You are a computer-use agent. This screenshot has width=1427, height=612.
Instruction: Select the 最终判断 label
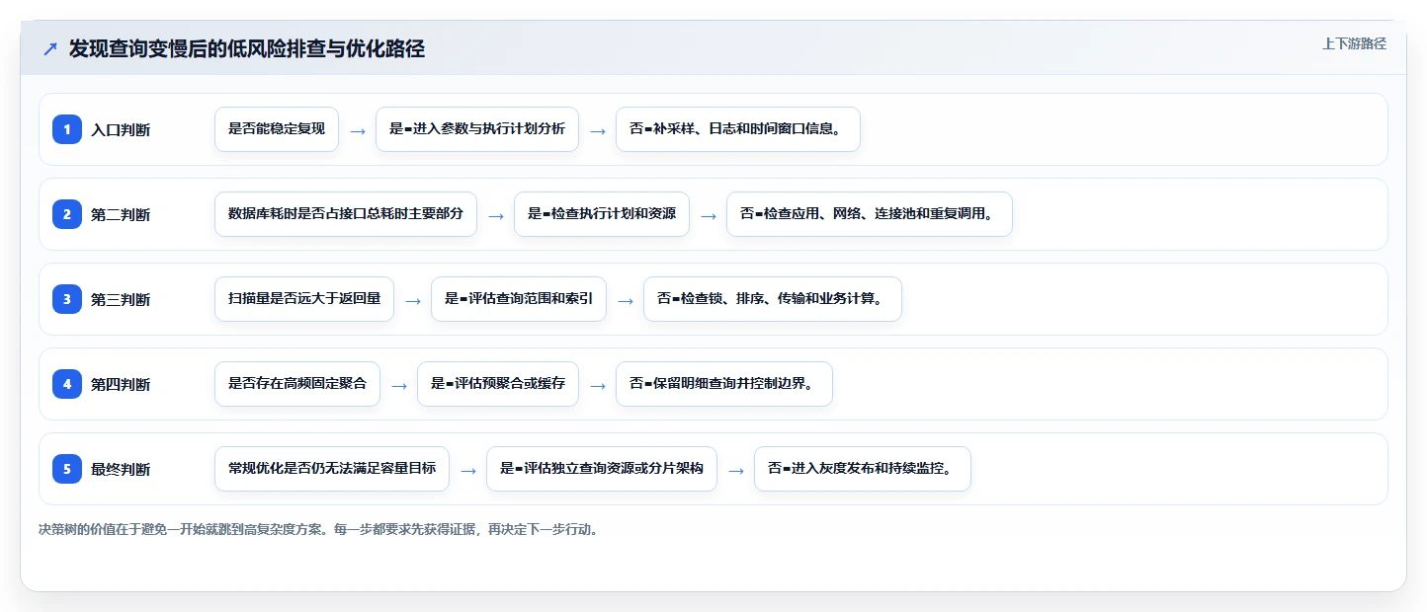pyautogui.click(x=121, y=469)
